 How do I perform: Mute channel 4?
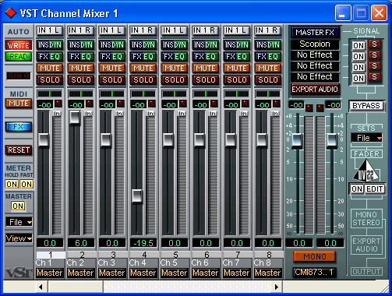click(x=143, y=69)
